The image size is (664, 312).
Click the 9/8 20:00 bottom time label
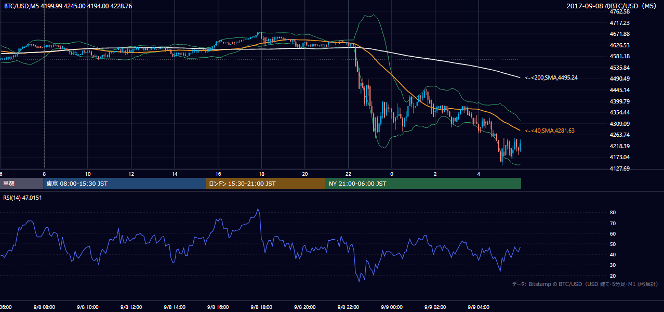click(x=306, y=307)
